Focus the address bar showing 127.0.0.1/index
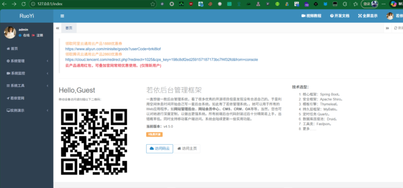This screenshot has width=403, height=188. point(93,4)
